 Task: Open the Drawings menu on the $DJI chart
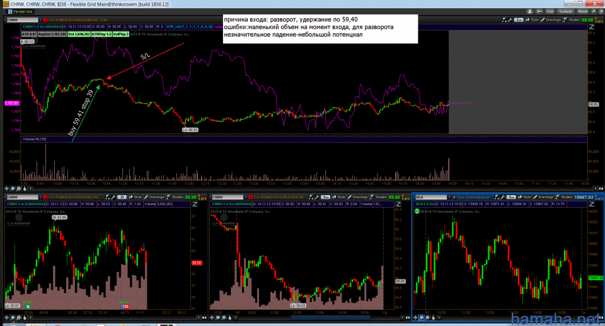click(543, 197)
